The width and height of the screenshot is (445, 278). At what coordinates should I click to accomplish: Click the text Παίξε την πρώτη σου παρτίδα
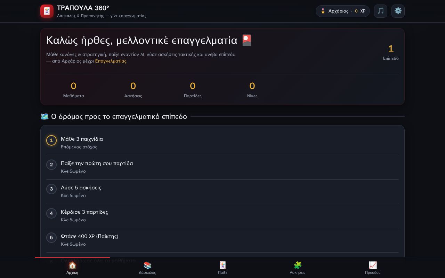click(x=97, y=163)
